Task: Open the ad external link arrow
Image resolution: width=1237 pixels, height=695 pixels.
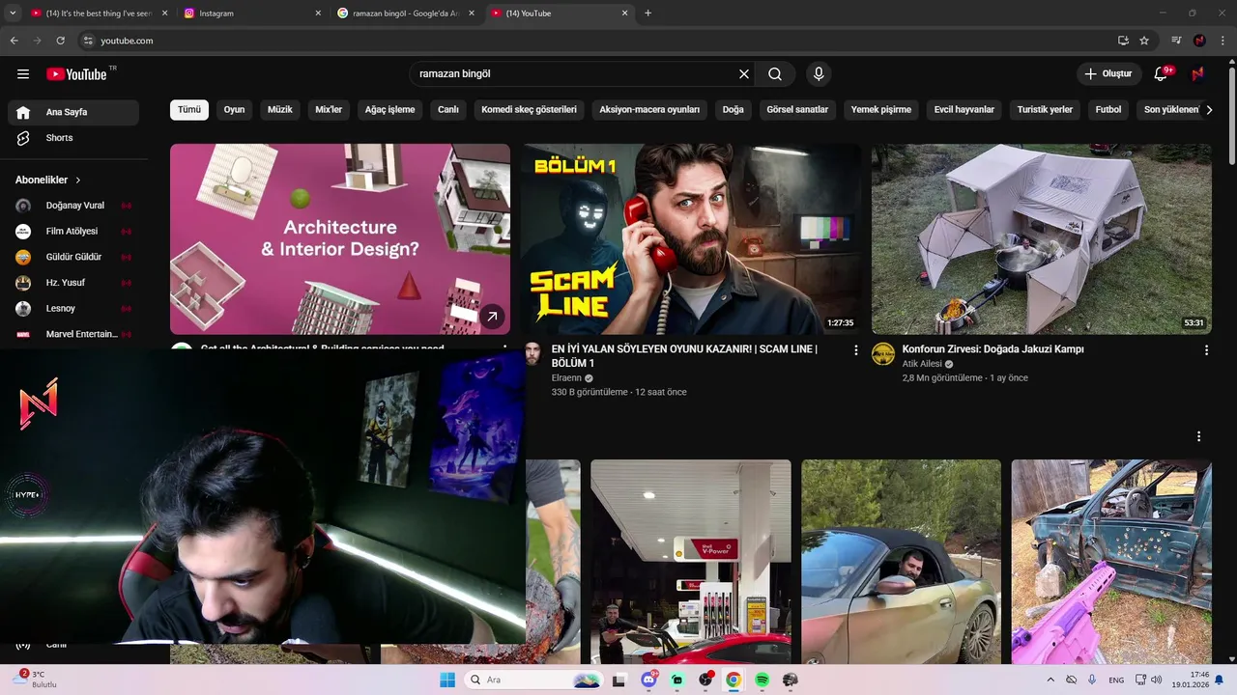Action: coord(492,316)
